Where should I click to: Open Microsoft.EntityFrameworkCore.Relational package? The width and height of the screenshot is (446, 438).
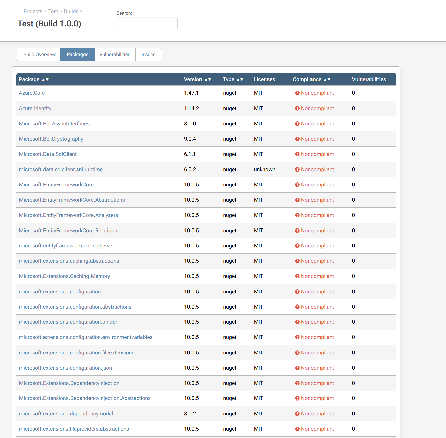(x=69, y=231)
